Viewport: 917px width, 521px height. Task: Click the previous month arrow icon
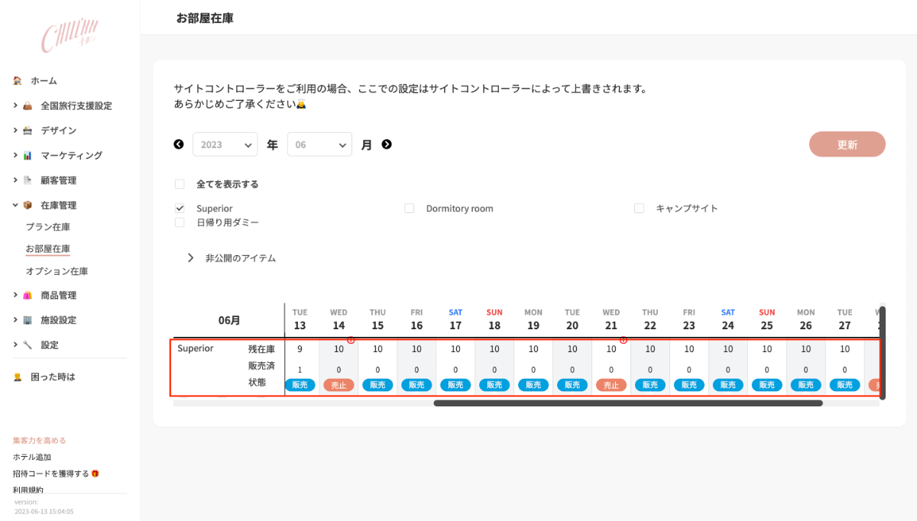[179, 144]
